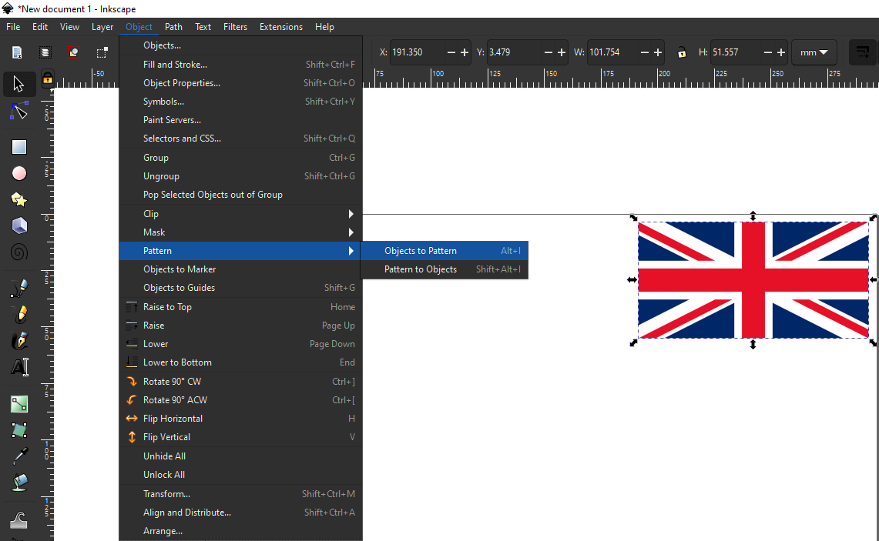
Task: Select the Selector arrow tool
Action: [x=18, y=84]
